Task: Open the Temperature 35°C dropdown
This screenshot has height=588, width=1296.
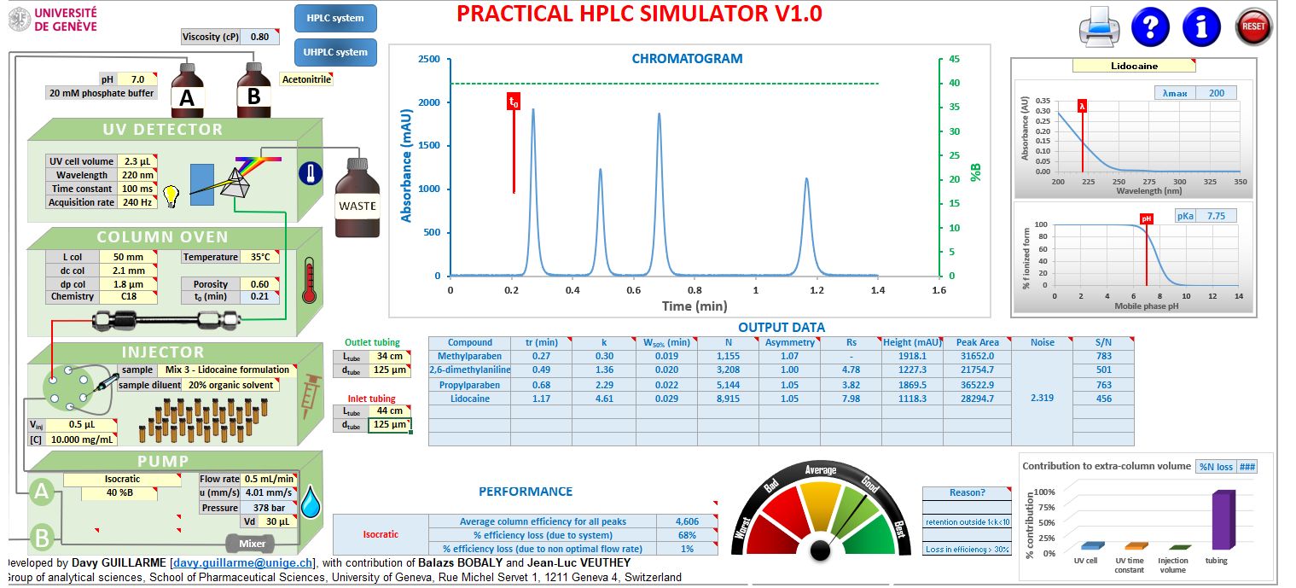Action: (x=260, y=257)
